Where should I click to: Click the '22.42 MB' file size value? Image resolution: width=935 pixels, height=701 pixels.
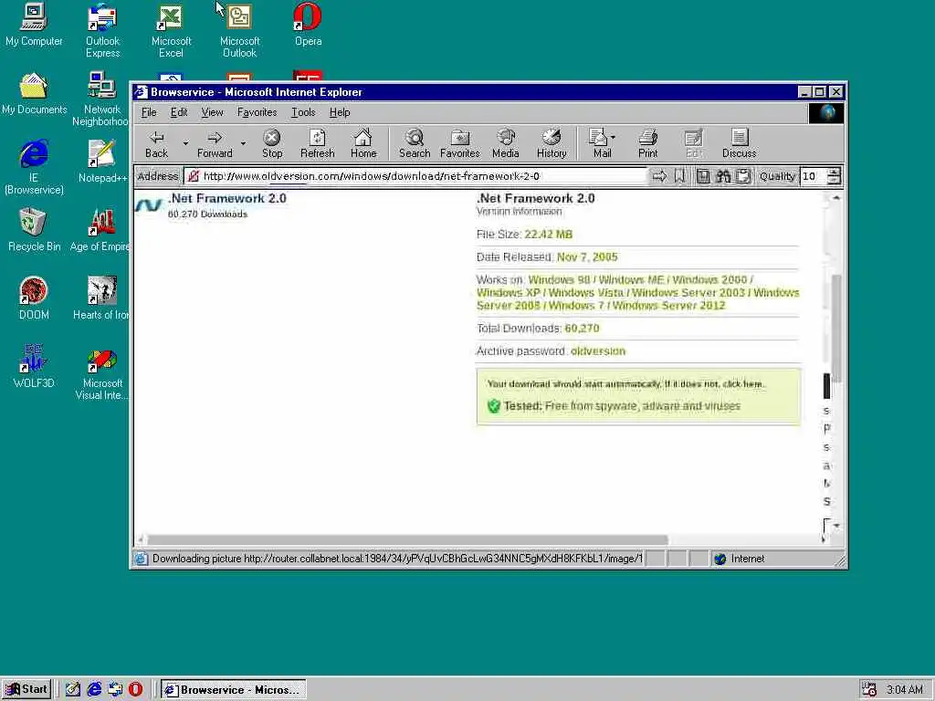click(549, 235)
